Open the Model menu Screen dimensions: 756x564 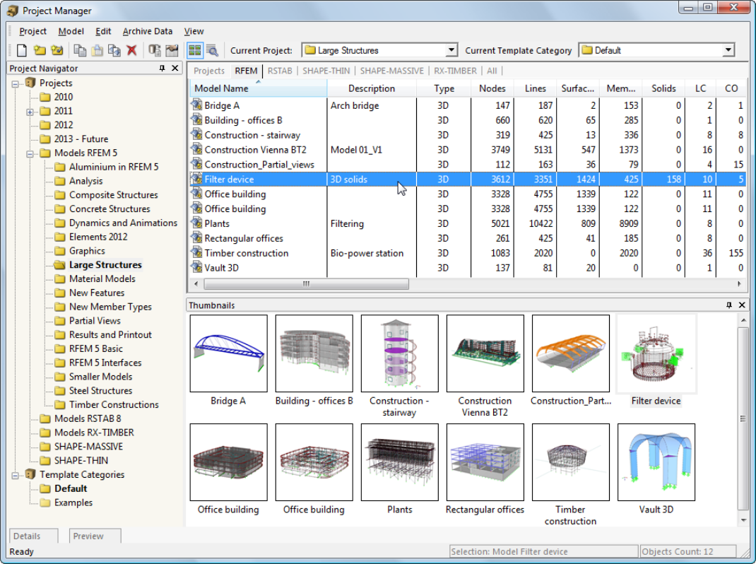tap(71, 31)
